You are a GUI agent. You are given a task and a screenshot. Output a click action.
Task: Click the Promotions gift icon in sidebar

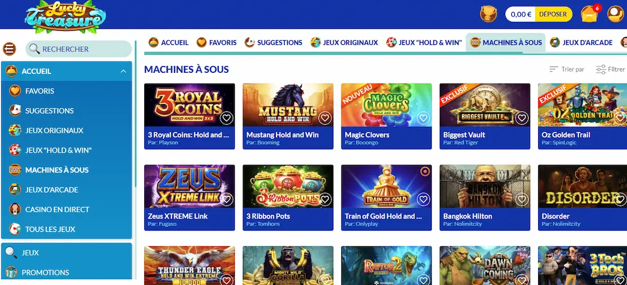[x=11, y=272]
